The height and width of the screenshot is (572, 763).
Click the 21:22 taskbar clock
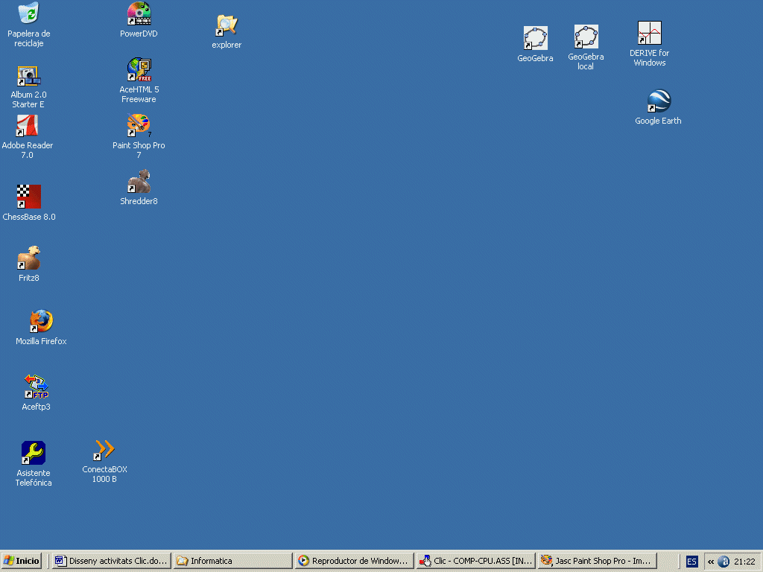click(744, 562)
